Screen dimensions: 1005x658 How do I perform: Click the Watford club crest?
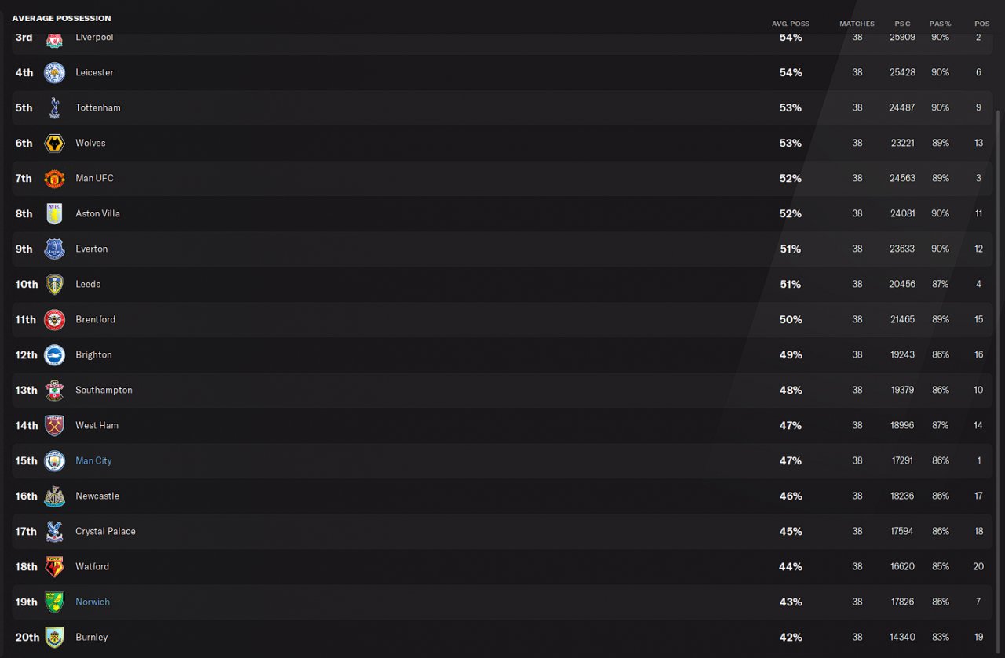(x=54, y=566)
